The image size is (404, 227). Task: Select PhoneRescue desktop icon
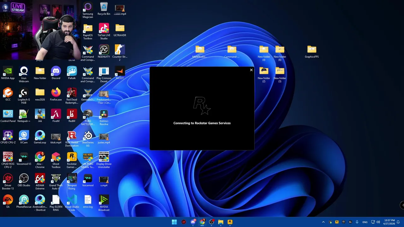tap(24, 202)
